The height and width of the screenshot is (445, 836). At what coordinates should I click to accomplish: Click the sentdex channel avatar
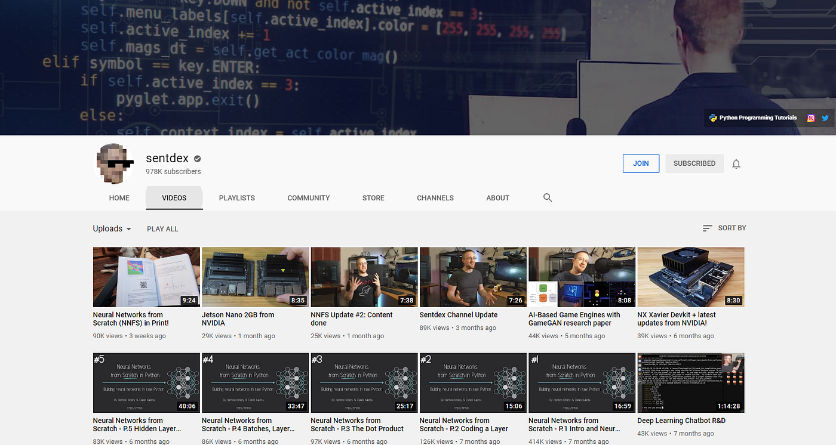pos(113,163)
